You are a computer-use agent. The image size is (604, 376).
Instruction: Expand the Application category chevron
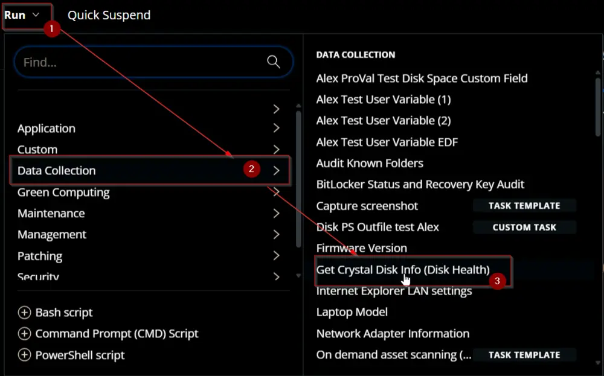pos(276,128)
